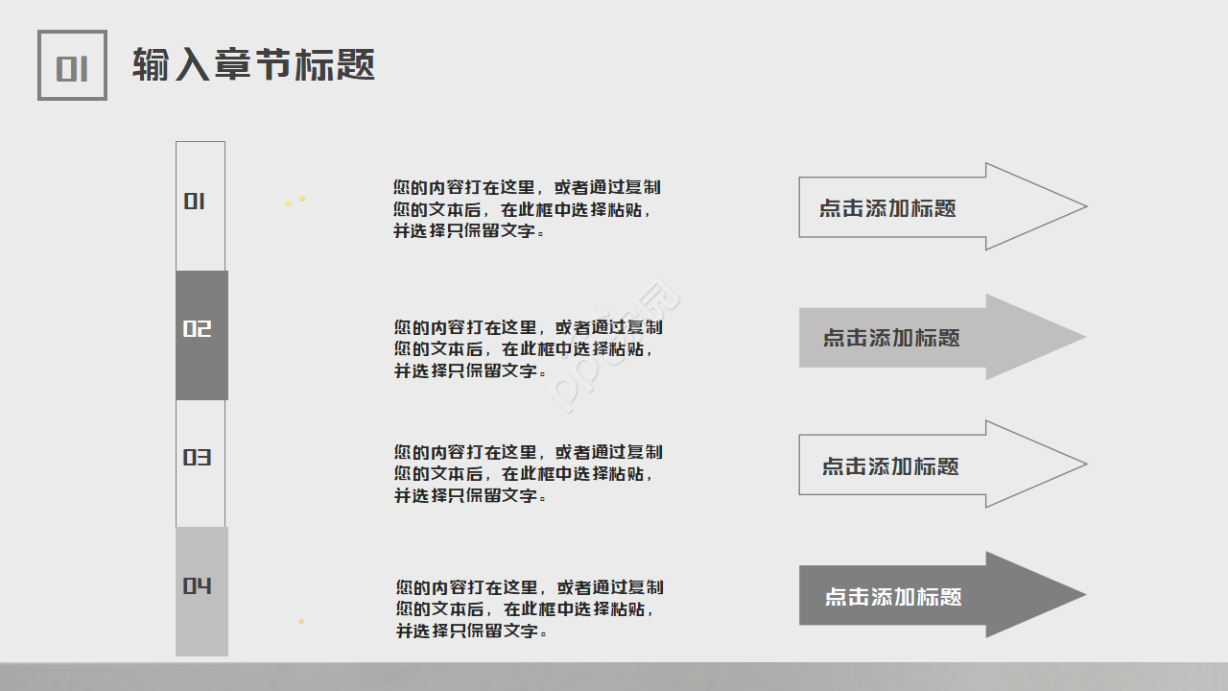Image resolution: width=1228 pixels, height=691 pixels.
Task: Click the gray bar at the slide bottom
Action: (x=614, y=677)
